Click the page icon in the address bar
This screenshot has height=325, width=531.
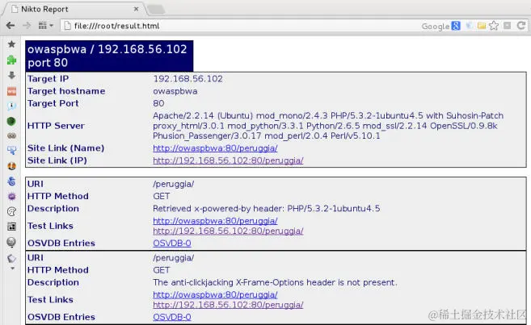click(68, 26)
